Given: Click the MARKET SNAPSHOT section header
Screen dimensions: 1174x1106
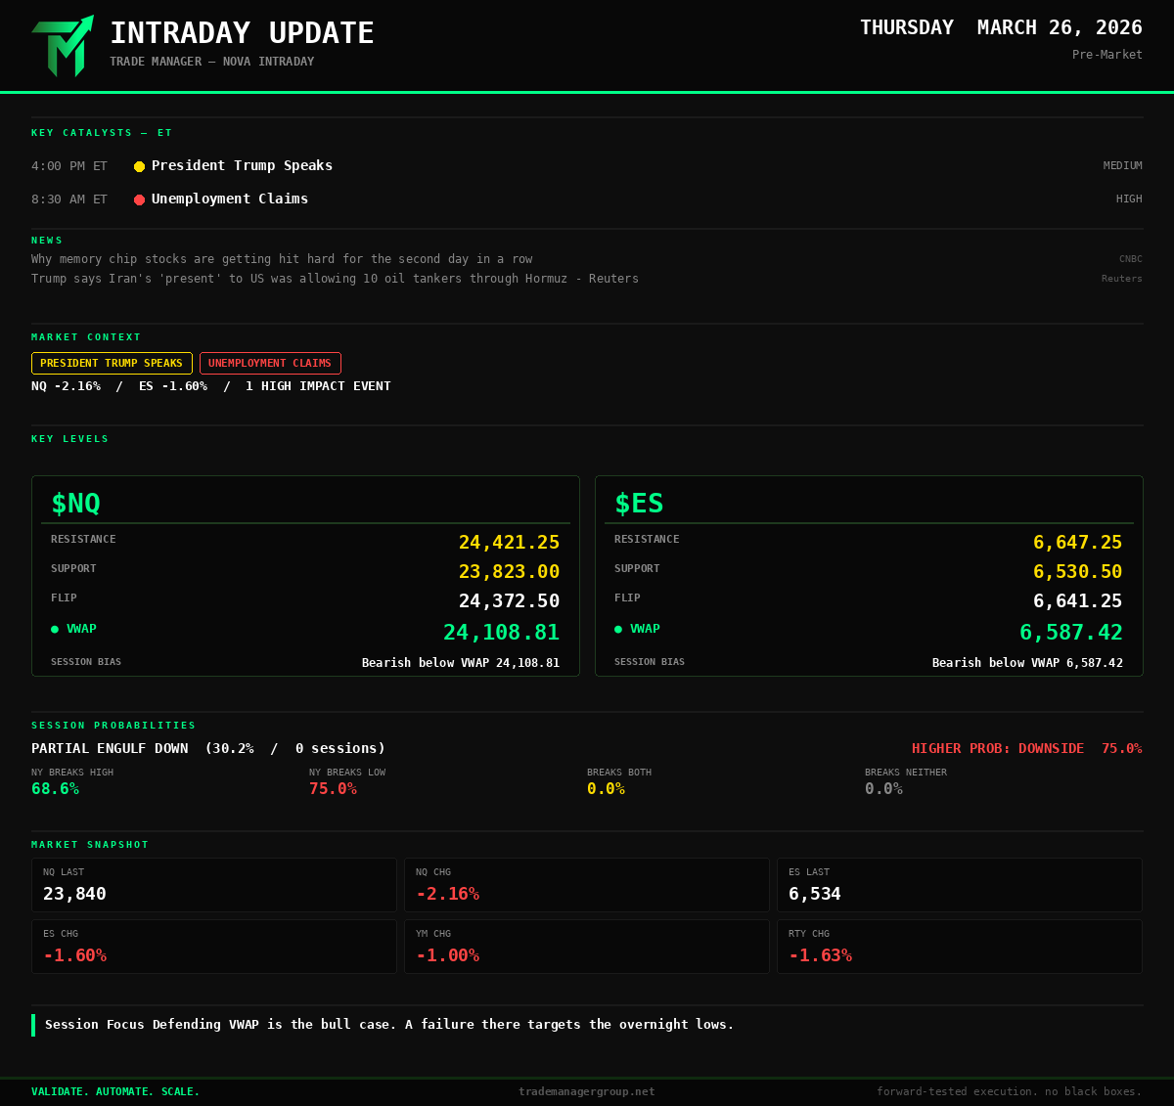Looking at the screenshot, I should tap(90, 845).
